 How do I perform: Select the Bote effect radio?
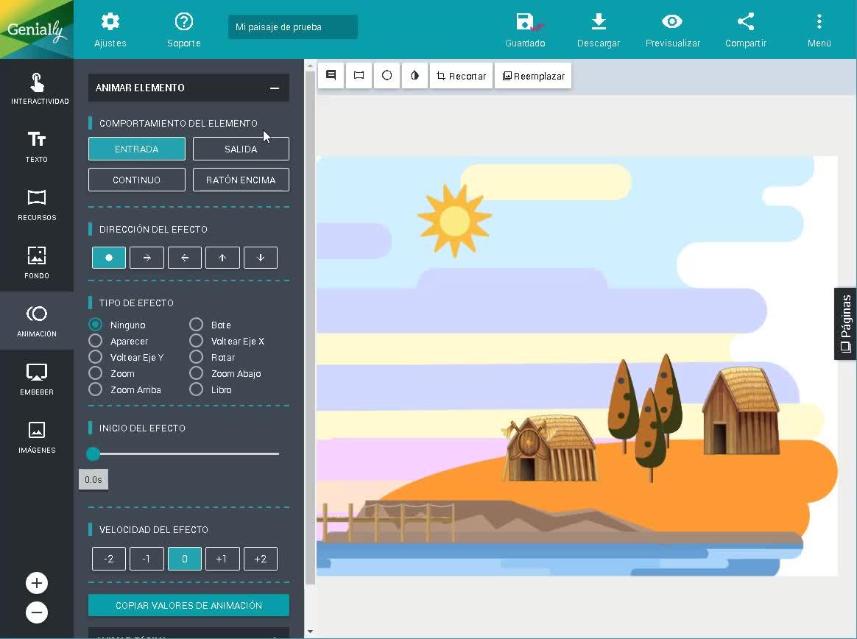[x=197, y=325]
